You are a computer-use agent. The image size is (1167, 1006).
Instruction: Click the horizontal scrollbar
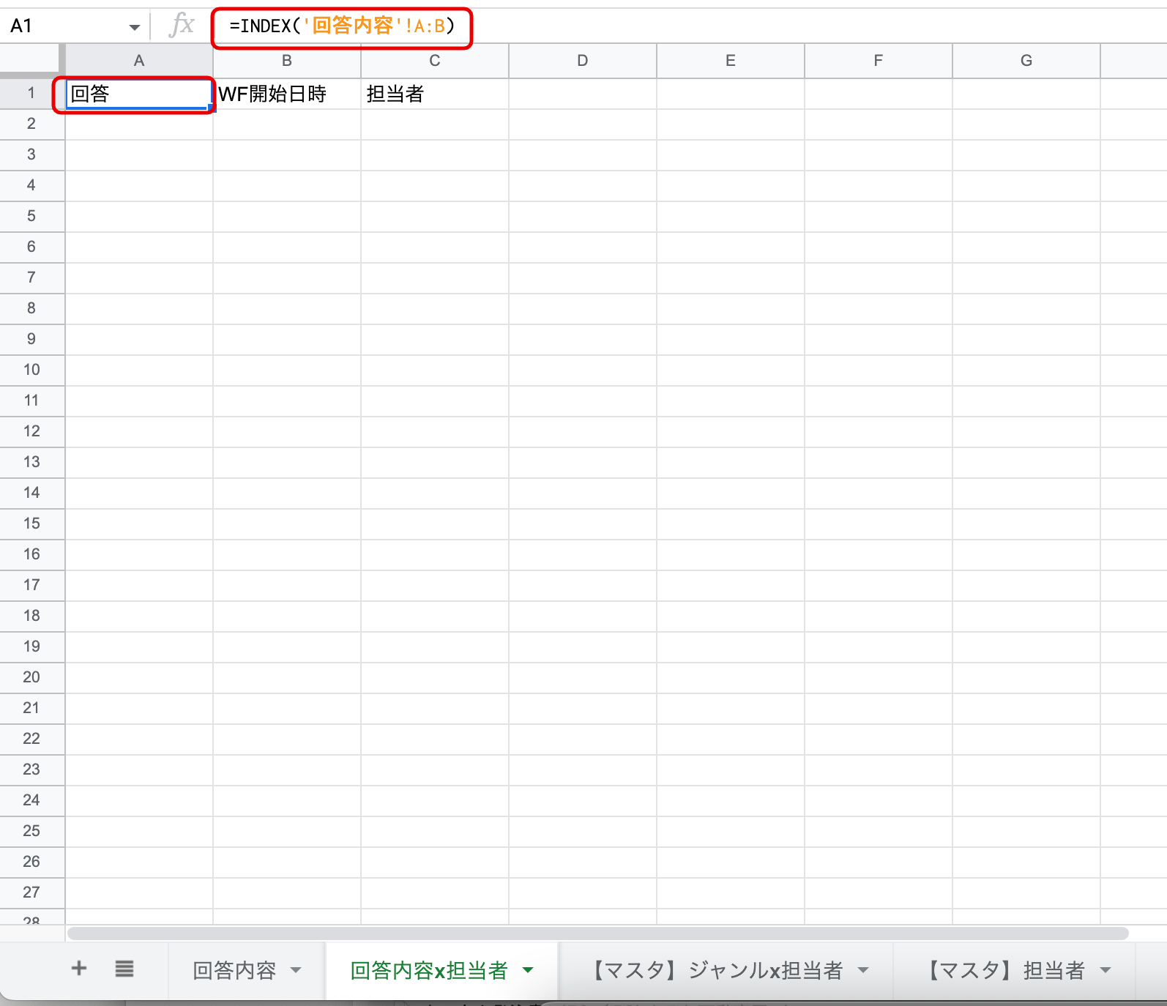[597, 933]
